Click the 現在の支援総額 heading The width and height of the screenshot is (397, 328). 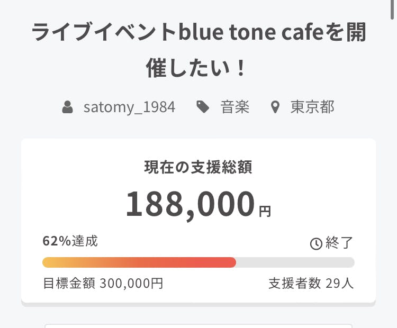click(x=198, y=168)
